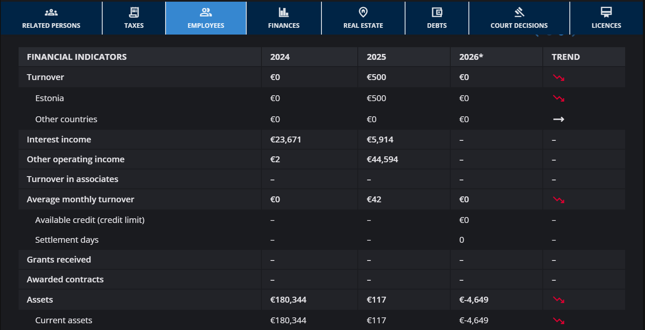Click the Employees people icon
Viewport: 645px width, 330px height.
click(x=206, y=12)
